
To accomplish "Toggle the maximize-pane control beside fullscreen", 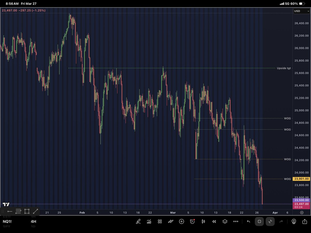I will pos(270,222).
